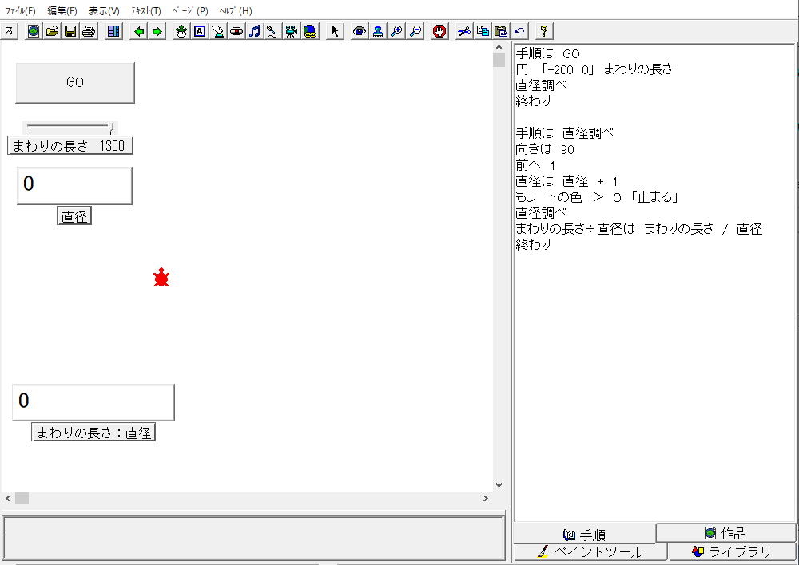Click the scissors cut icon
Screen dimensions: 799x565
(464, 31)
